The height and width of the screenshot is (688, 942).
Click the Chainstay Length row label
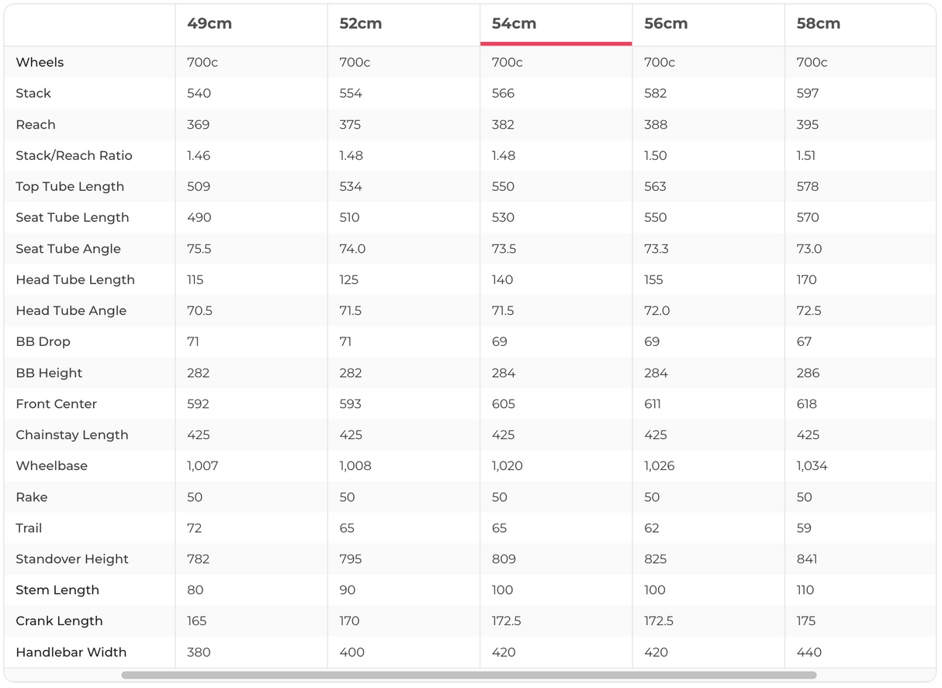71,435
